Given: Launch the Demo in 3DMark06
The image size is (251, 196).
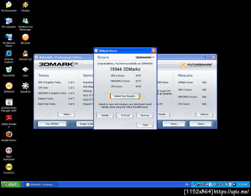Looking at the screenshot, I should [x=174, y=124].
